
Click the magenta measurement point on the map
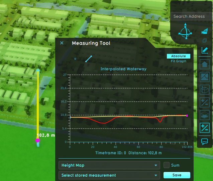pyautogui.click(x=37, y=141)
